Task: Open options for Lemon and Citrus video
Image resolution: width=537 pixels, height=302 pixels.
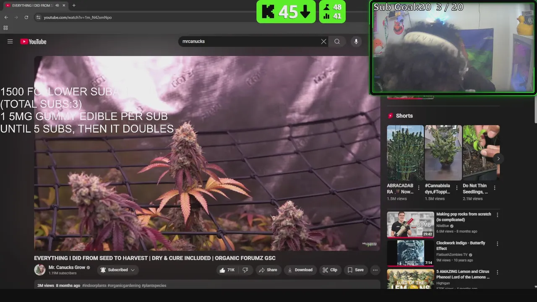Action: 498,272
